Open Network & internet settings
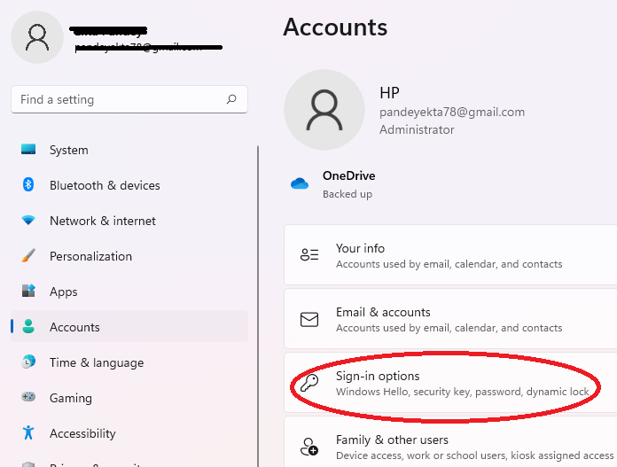 point(102,221)
